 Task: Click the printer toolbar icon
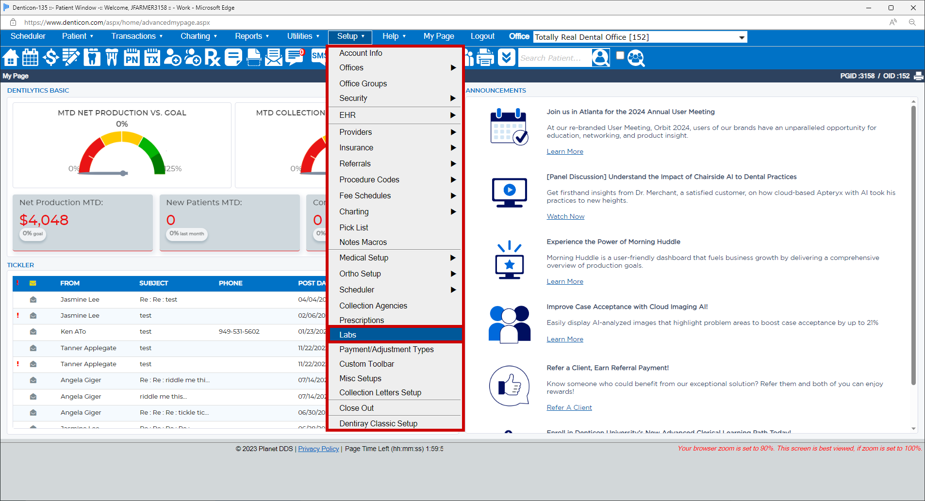485,57
